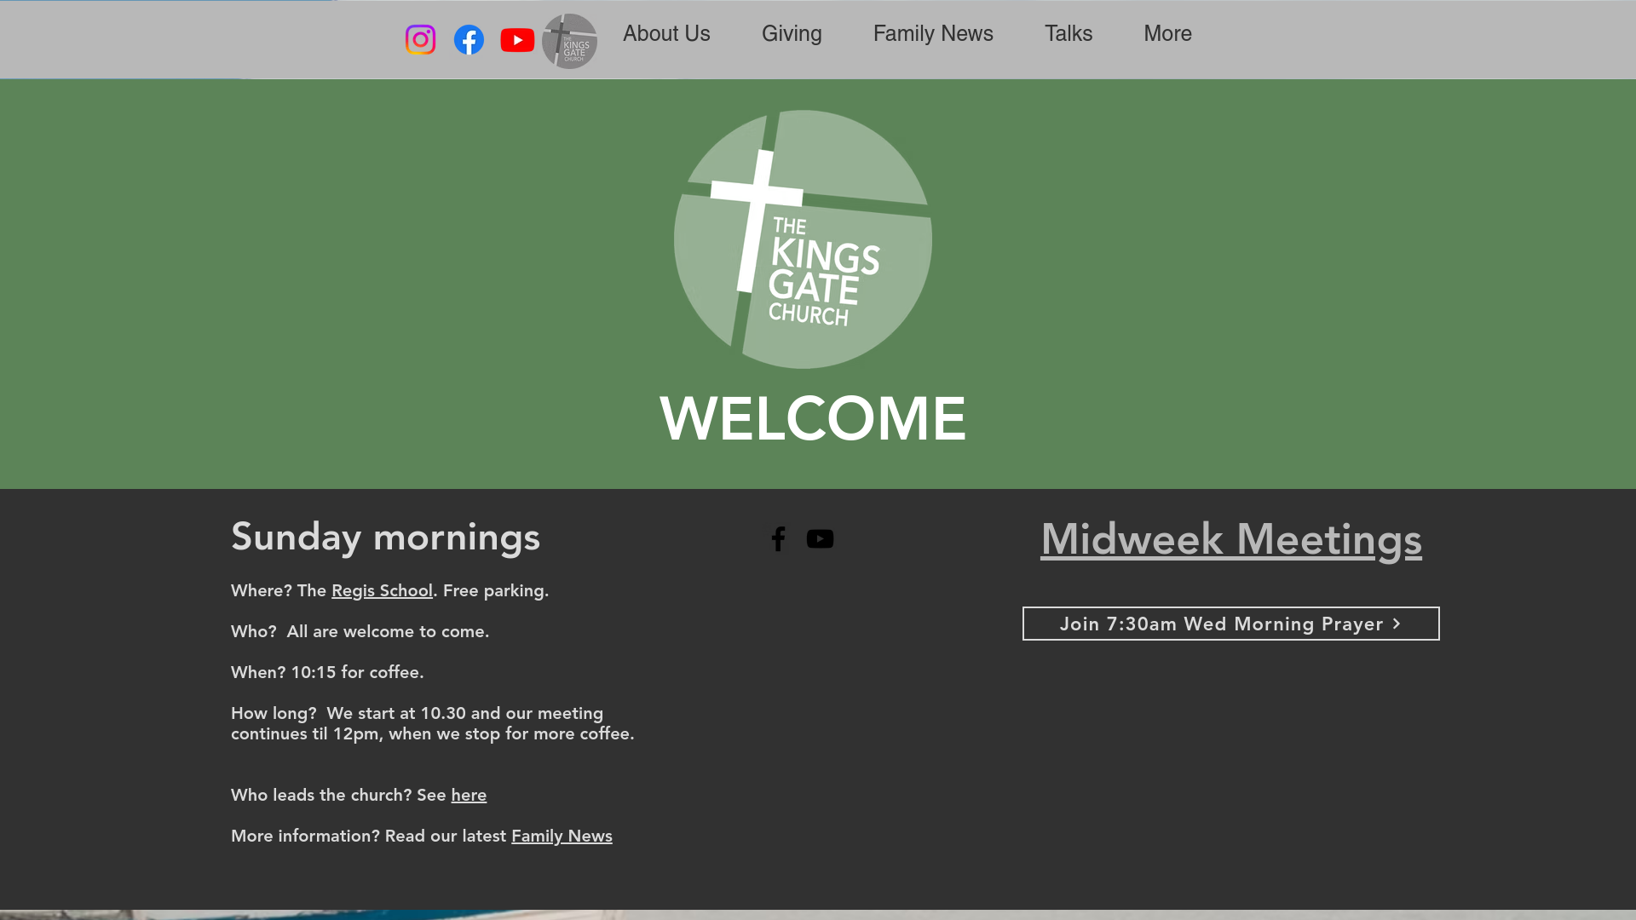Follow the 'here' church leaders link
The image size is (1636, 920).
click(469, 795)
